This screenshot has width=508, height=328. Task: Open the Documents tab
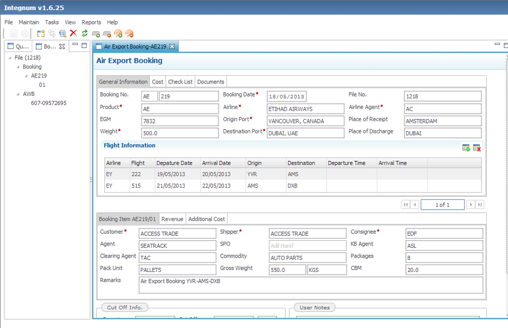[211, 82]
